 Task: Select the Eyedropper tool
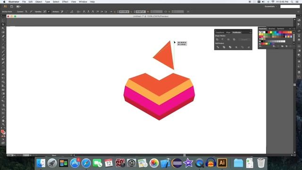click(x=3, y=98)
